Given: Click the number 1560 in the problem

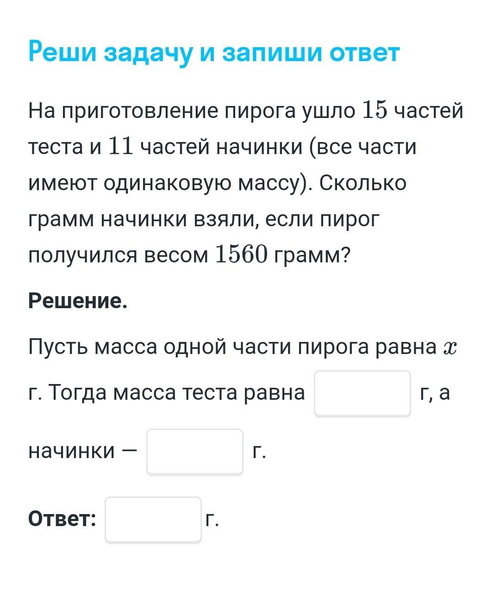Looking at the screenshot, I should click(x=242, y=255).
